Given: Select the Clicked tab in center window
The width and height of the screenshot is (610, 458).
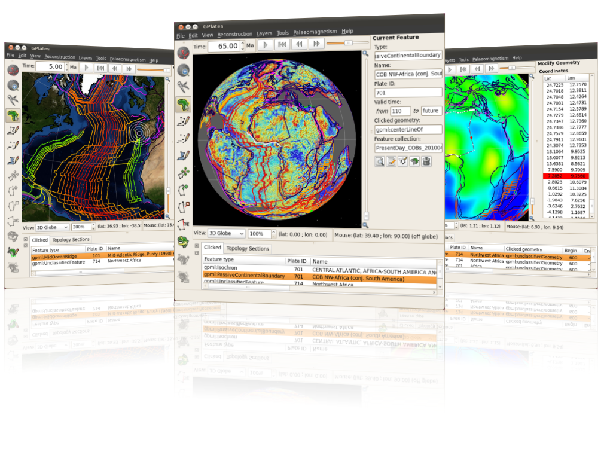Looking at the screenshot, I should coord(212,248).
